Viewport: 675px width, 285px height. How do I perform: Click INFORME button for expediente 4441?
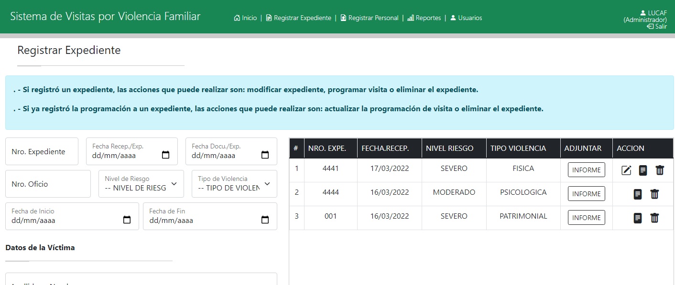tap(586, 170)
